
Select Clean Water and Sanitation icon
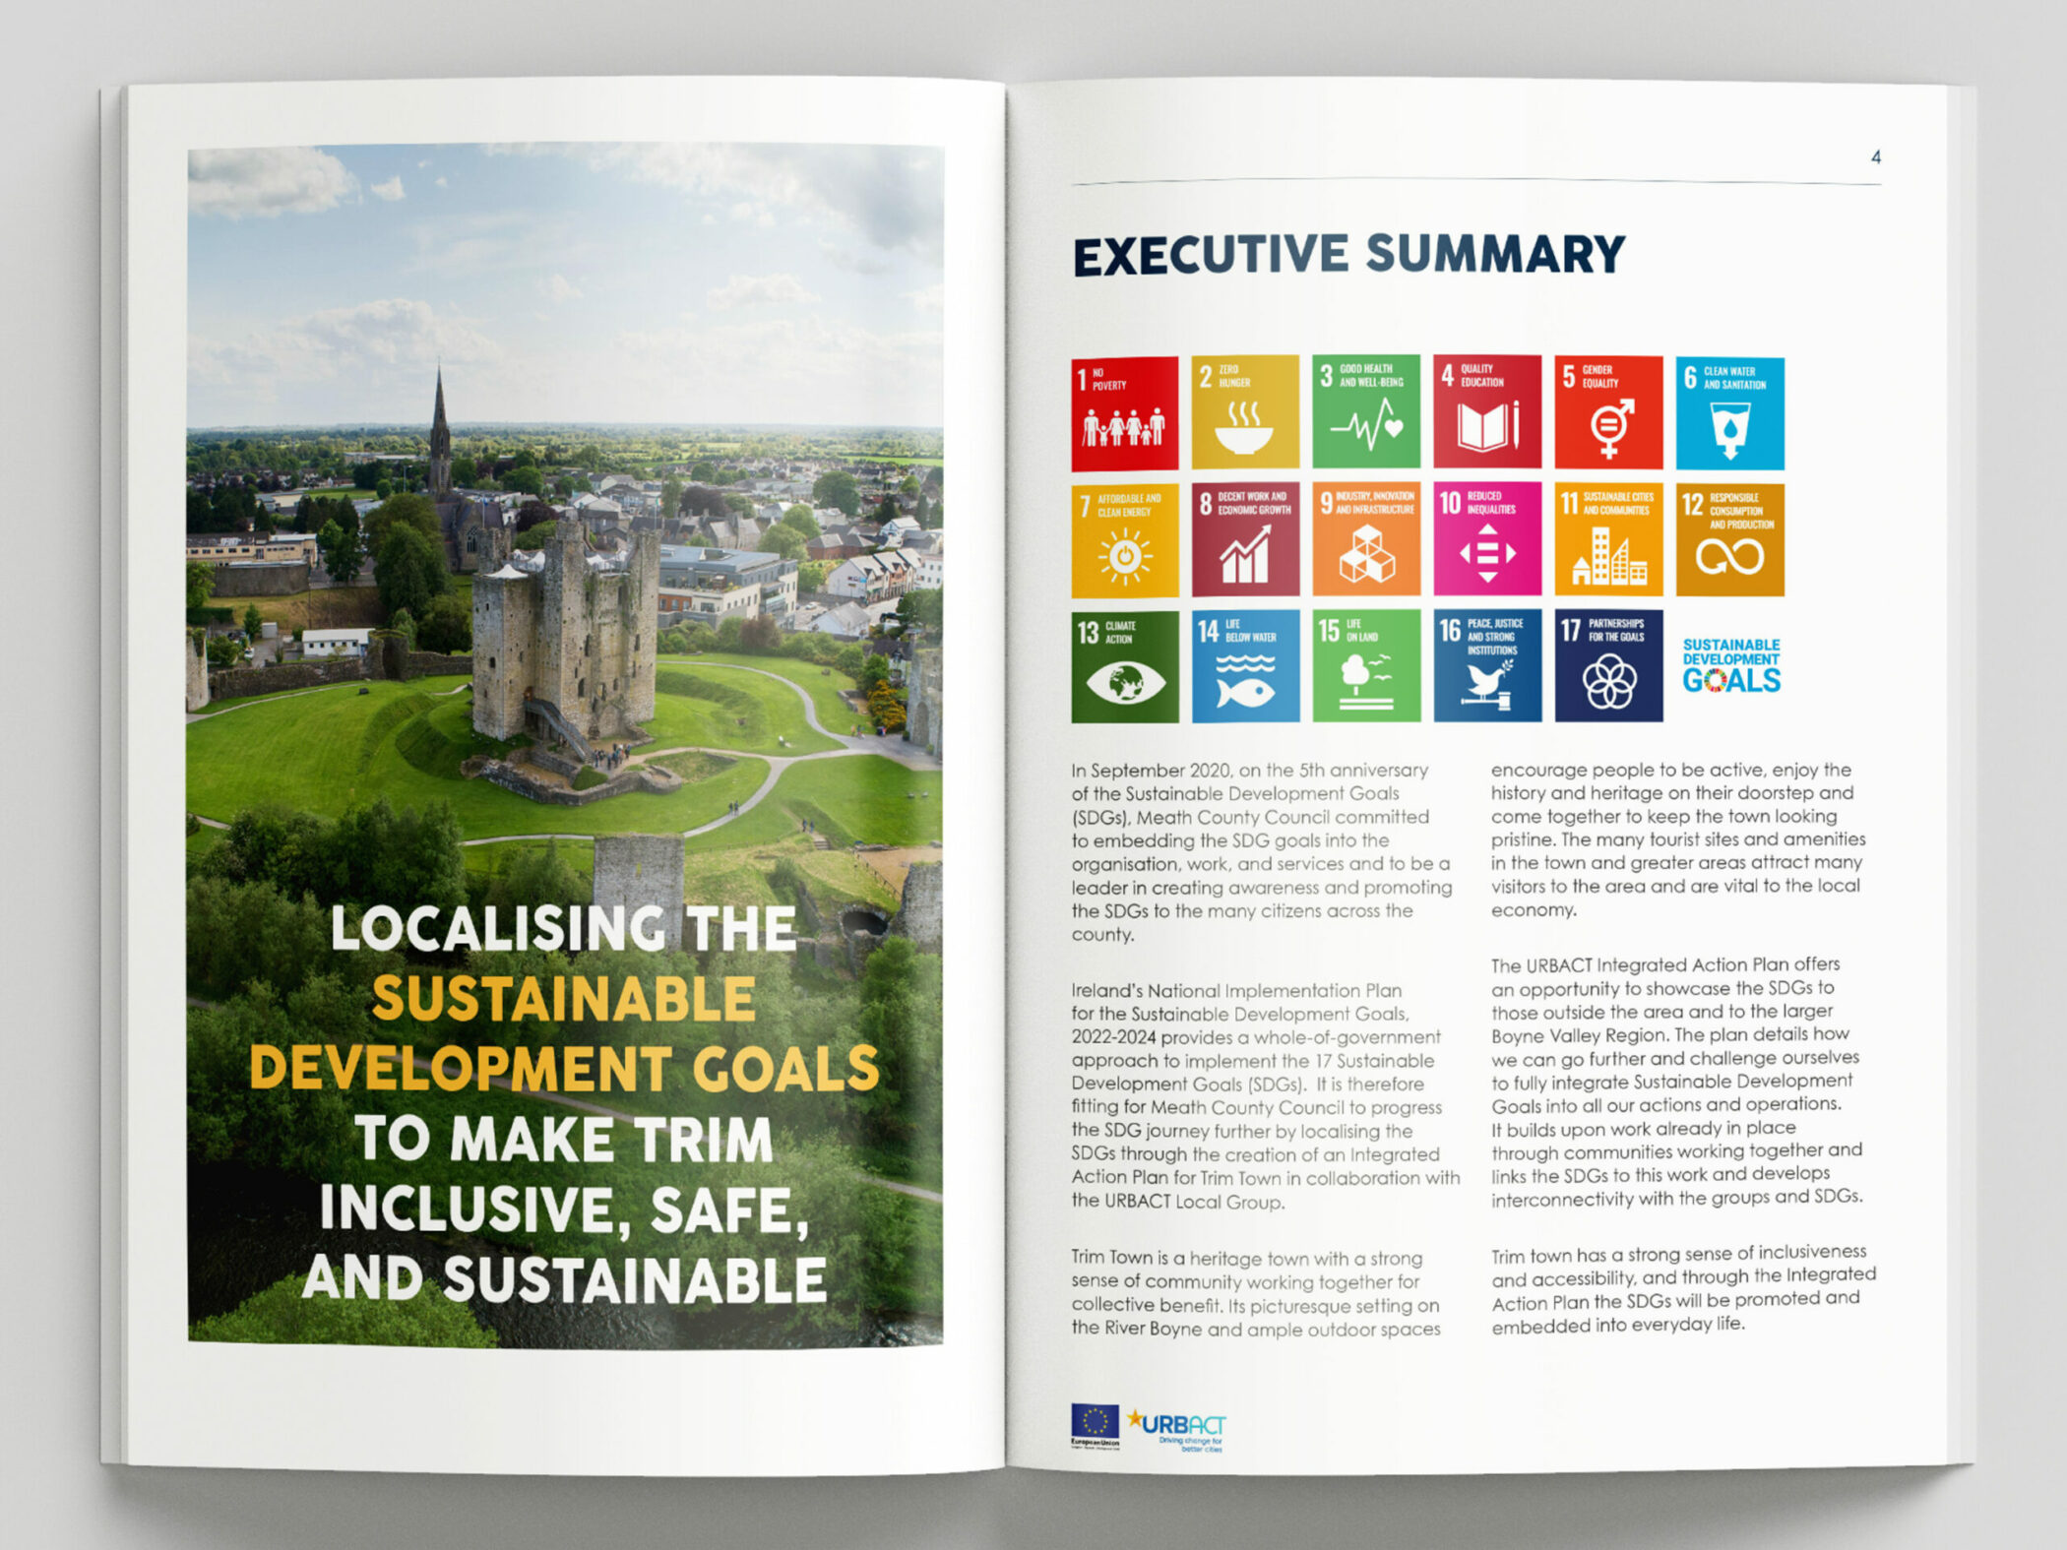pyautogui.click(x=1729, y=413)
